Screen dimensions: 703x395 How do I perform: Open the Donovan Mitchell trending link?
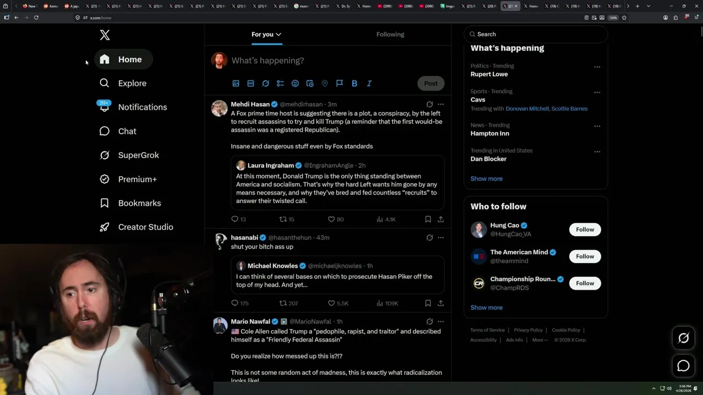[527, 109]
